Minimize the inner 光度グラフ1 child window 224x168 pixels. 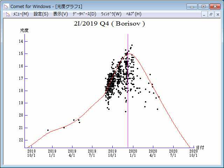(205, 14)
